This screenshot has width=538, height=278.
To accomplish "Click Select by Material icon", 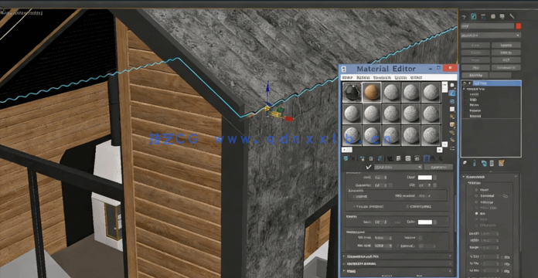I will 452,141.
